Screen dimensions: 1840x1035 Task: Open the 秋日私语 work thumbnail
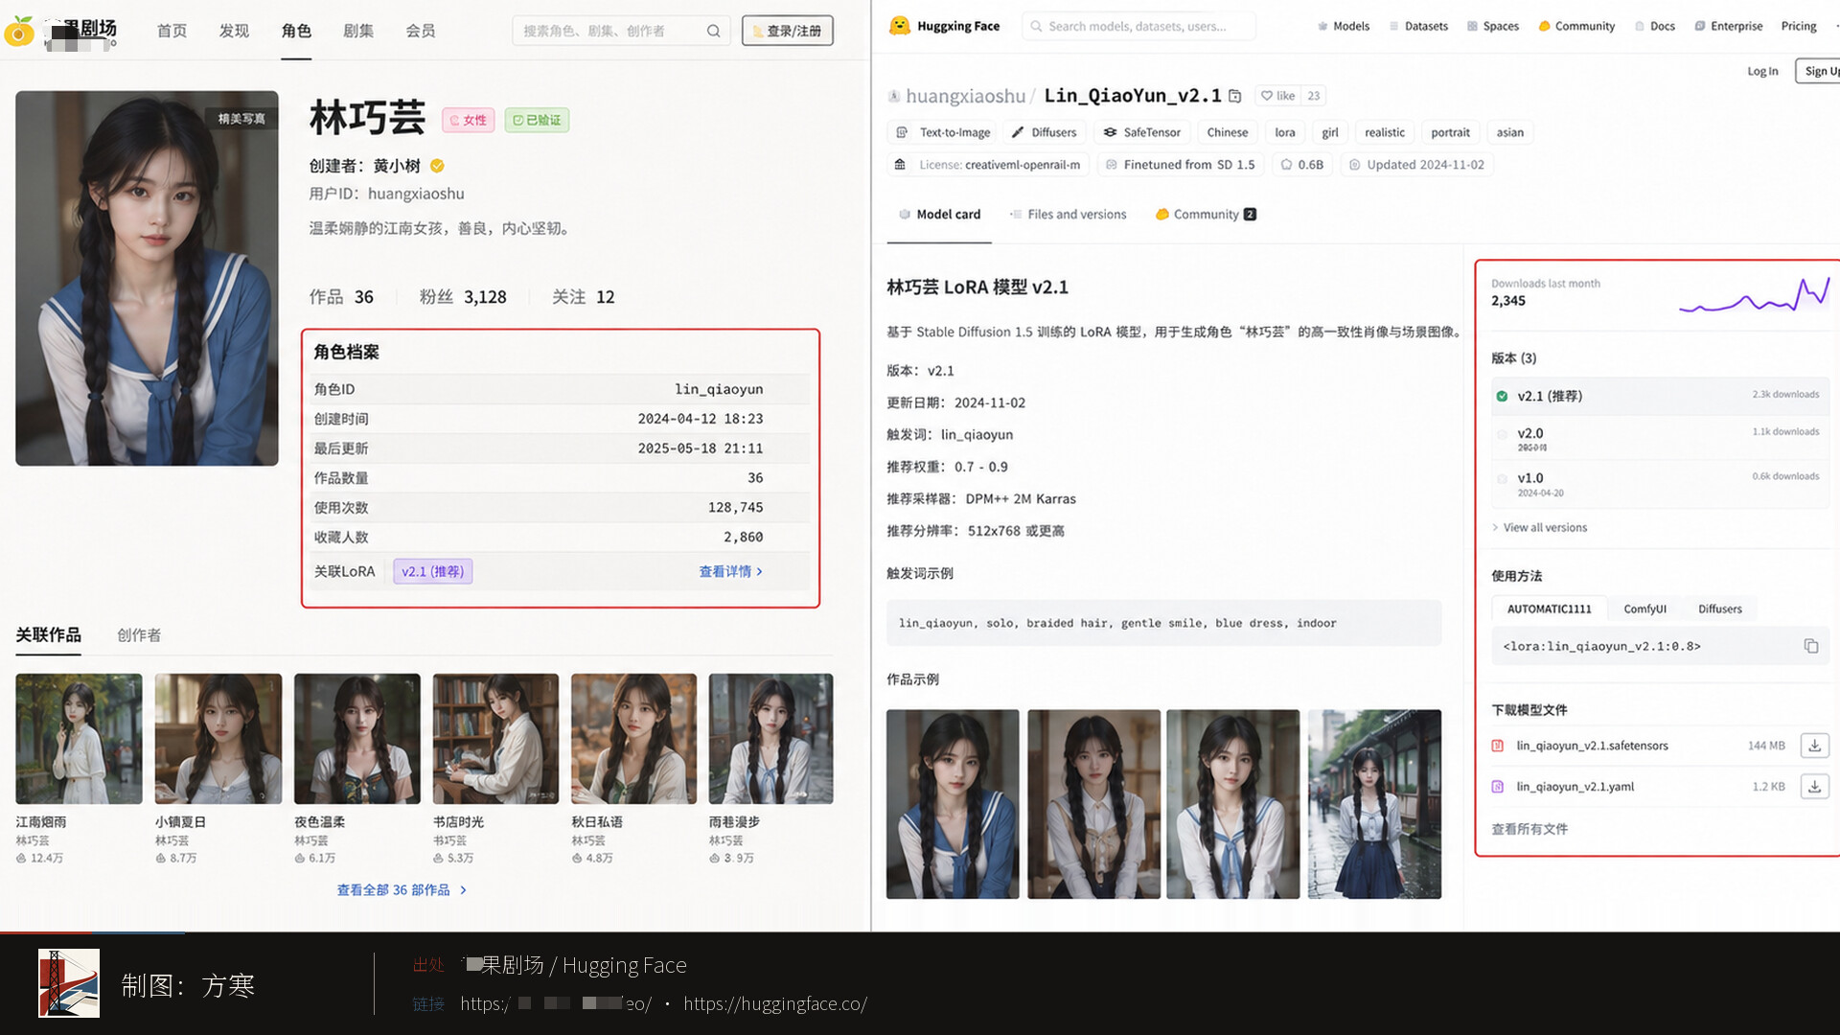click(634, 739)
